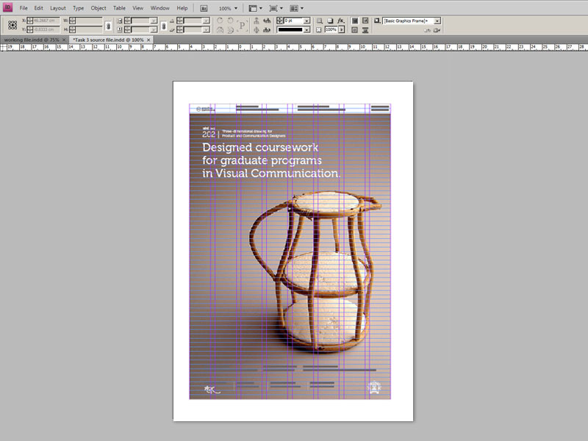
Task: Open the stroke weight 0 pt dropdown arrow
Action: pyautogui.click(x=306, y=21)
